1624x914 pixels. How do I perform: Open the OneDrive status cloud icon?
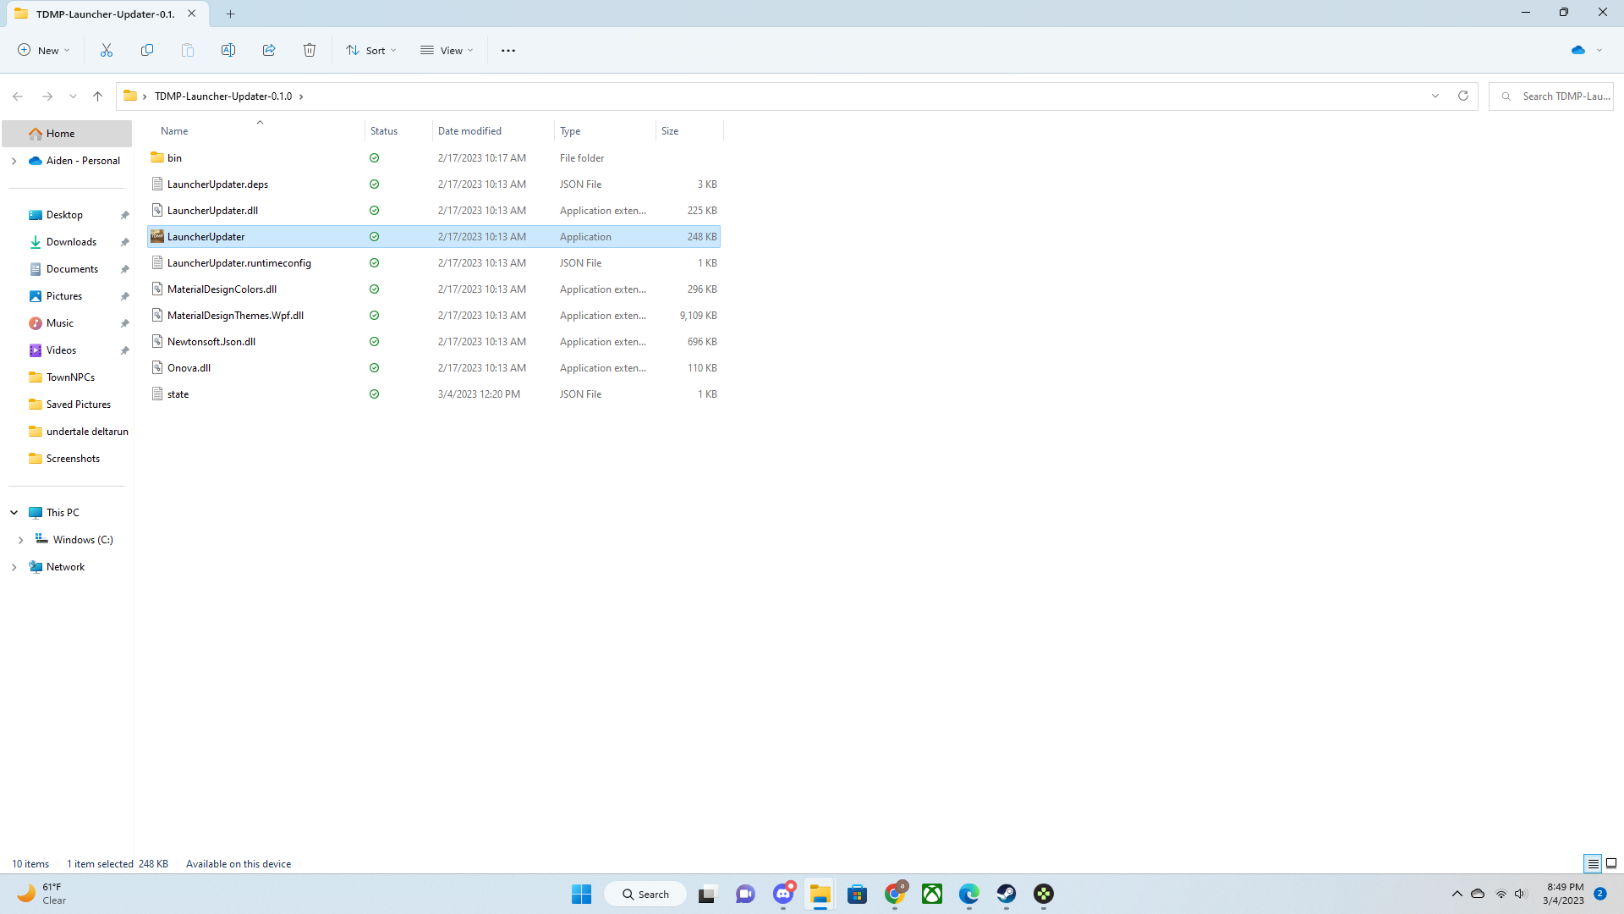[1578, 51]
